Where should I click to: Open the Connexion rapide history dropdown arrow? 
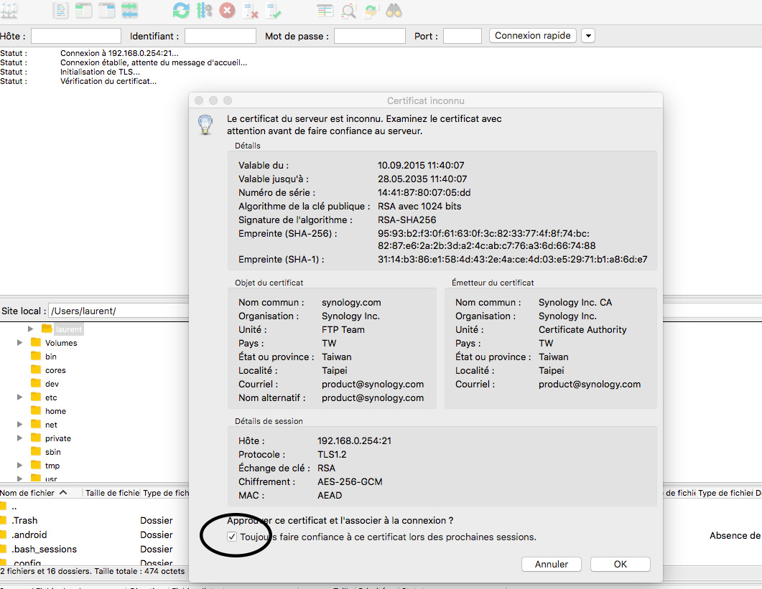point(588,36)
